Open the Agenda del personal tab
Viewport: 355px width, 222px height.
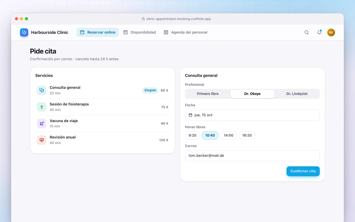tap(186, 32)
